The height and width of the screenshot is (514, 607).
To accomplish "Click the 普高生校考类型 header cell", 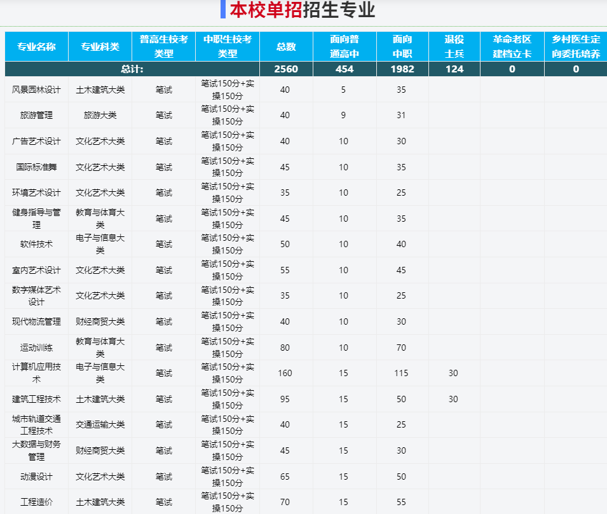I will pyautogui.click(x=163, y=46).
